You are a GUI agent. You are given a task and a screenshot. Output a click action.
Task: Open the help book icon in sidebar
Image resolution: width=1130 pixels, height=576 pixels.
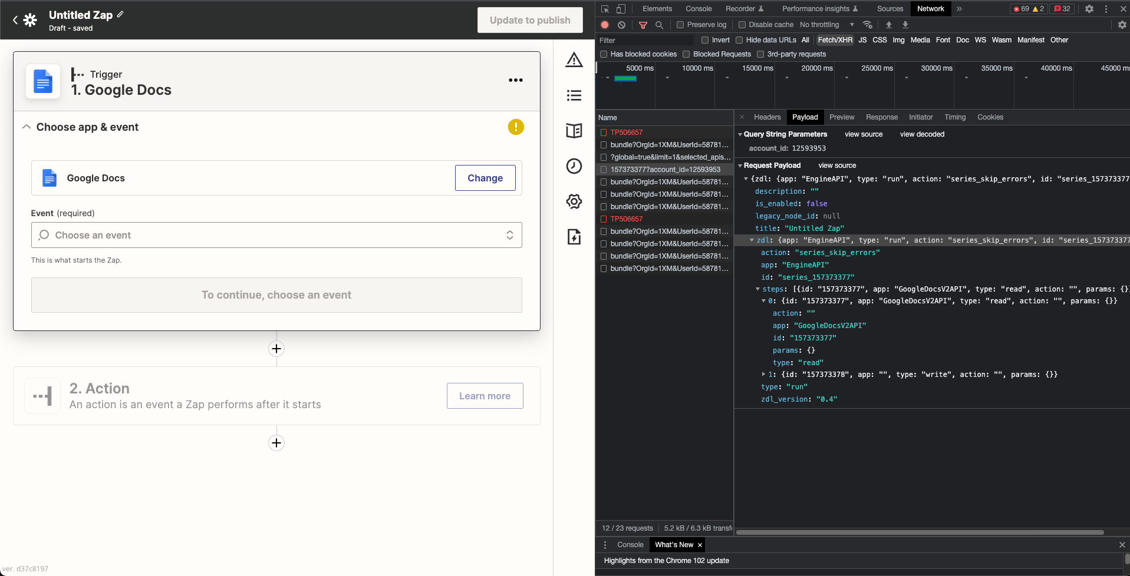click(574, 131)
